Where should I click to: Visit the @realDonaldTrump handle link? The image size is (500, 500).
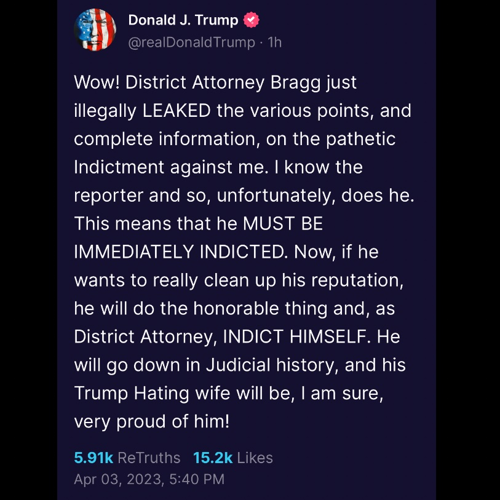(x=192, y=42)
